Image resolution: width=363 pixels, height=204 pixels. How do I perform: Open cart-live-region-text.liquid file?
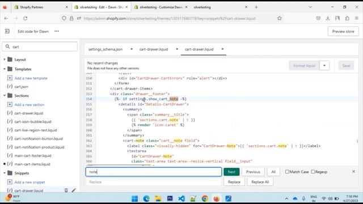click(x=36, y=130)
